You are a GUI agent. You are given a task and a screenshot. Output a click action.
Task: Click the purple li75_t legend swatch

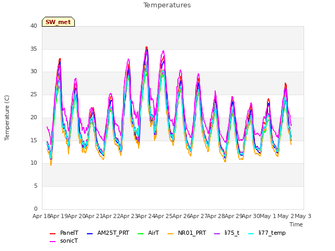217,234
